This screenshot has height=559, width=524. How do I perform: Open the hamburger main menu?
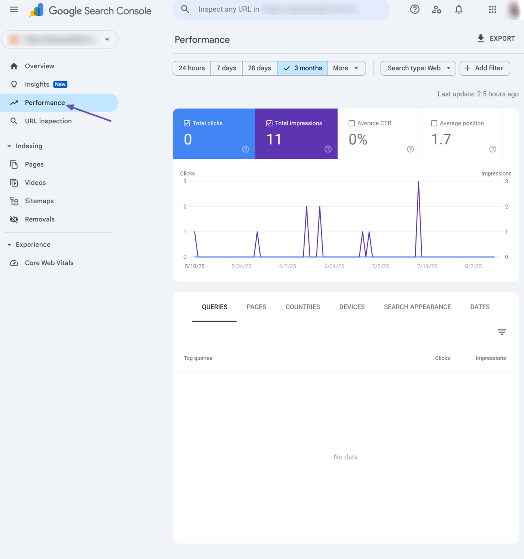point(14,10)
